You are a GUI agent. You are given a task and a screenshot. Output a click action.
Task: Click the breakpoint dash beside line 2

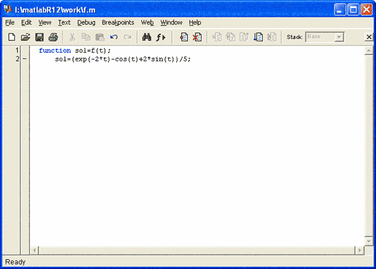tap(25, 59)
